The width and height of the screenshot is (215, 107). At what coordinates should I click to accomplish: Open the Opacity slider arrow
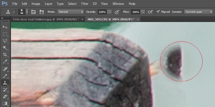click(x=110, y=12)
